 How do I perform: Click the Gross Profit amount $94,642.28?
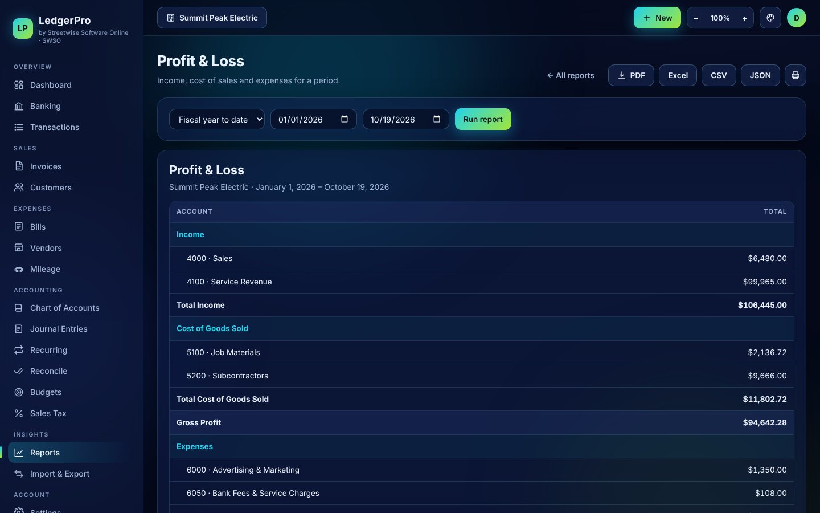pos(765,422)
